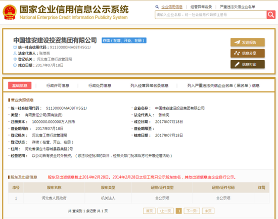Select the 基础信息 tab

point(20,85)
